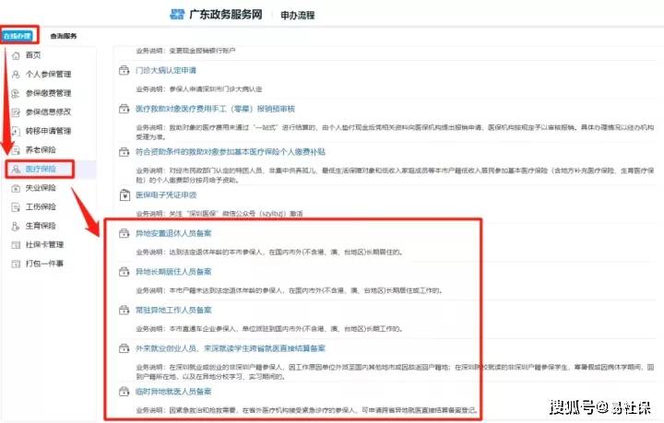This screenshot has height=423, width=664.
Task: Click the 首页 home icon in sidebar
Action: (15, 55)
